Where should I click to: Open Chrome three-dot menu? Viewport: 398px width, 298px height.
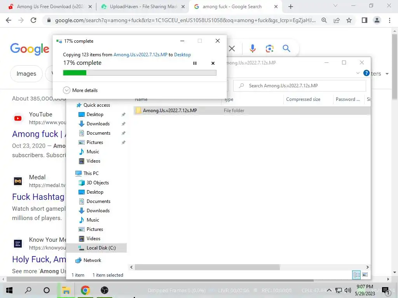389,20
